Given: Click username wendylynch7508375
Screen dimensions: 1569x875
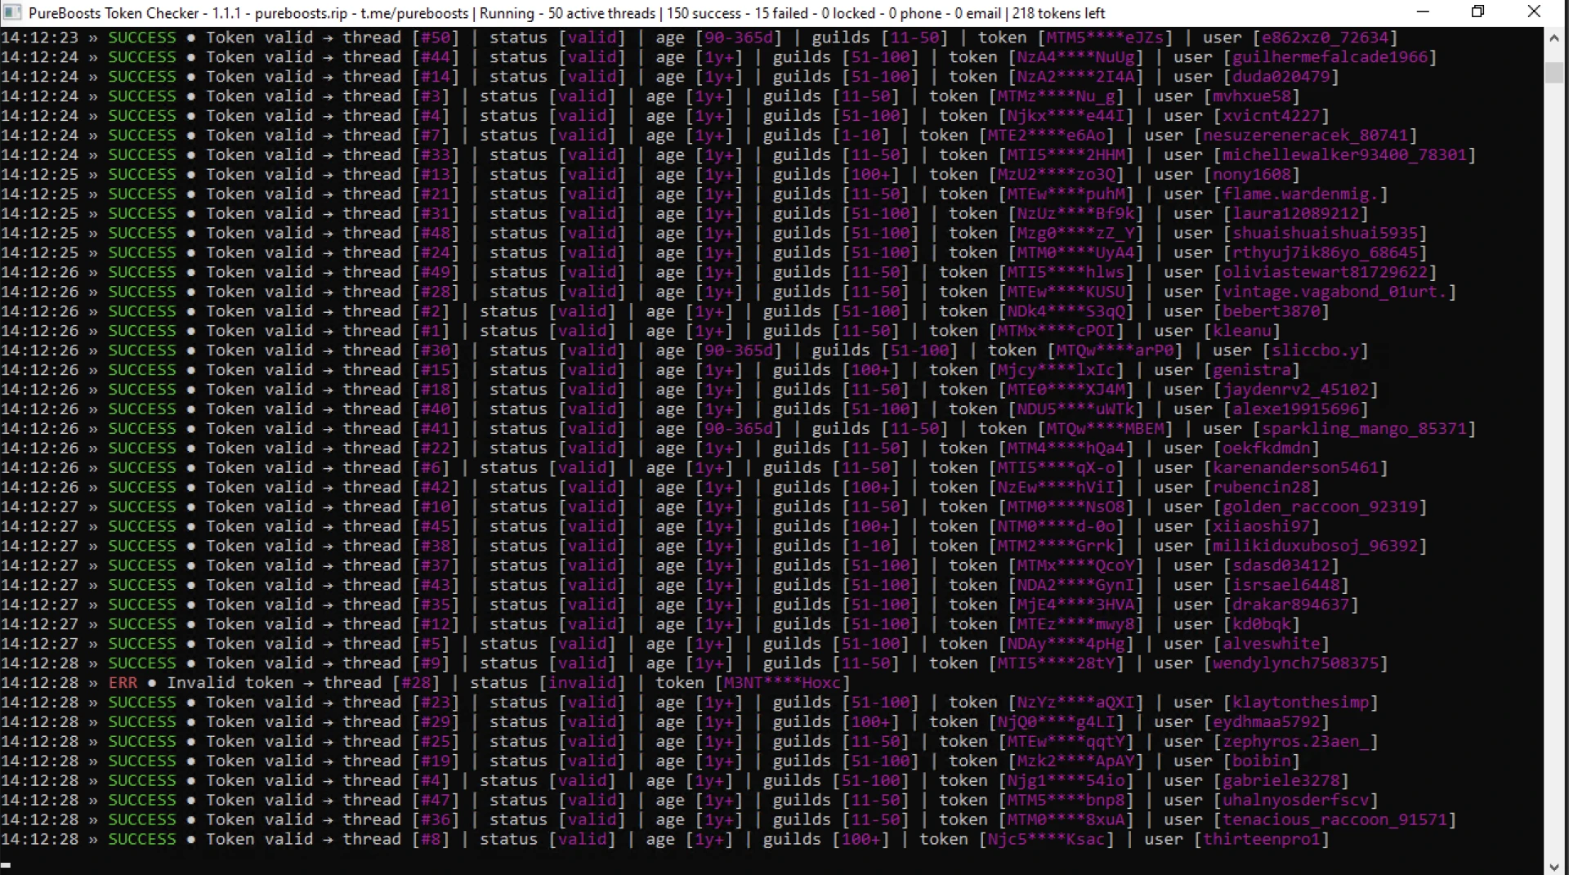Looking at the screenshot, I should pyautogui.click(x=1296, y=663).
